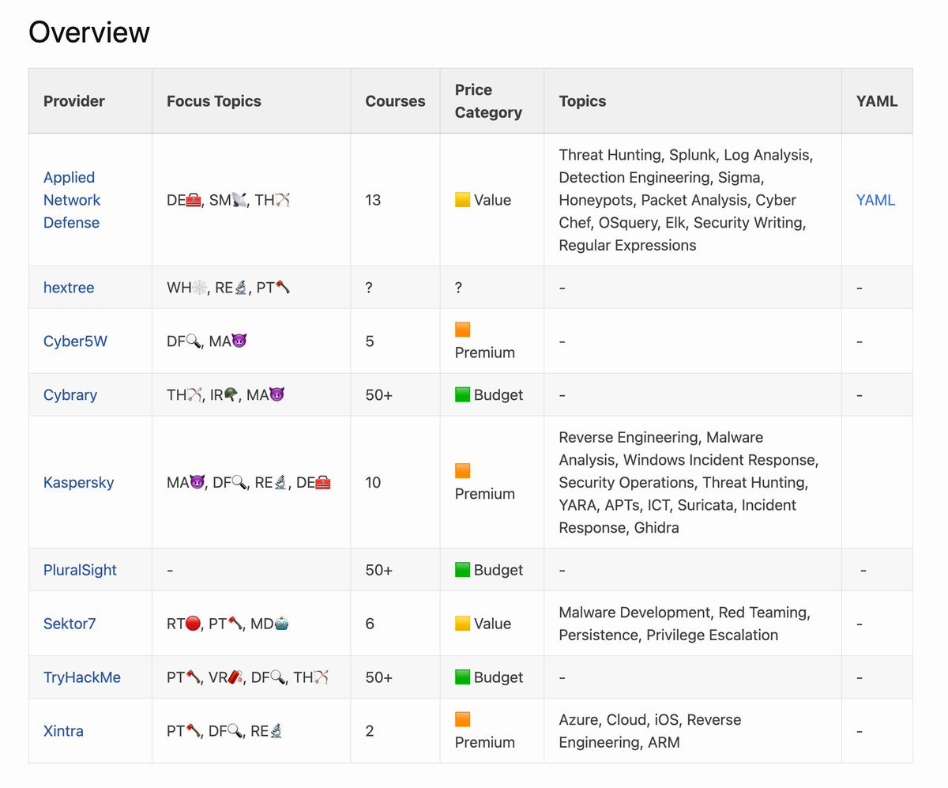The width and height of the screenshot is (948, 788).
Task: Open the YAML link for Applied Network Defense
Action: point(875,200)
